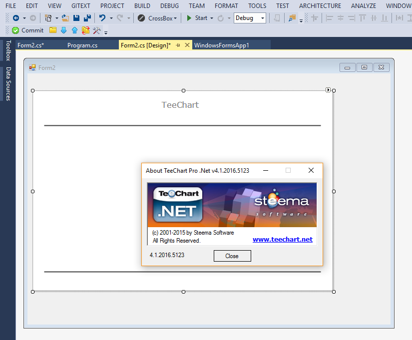Click the Git Commit button
412x340 pixels.
28,30
